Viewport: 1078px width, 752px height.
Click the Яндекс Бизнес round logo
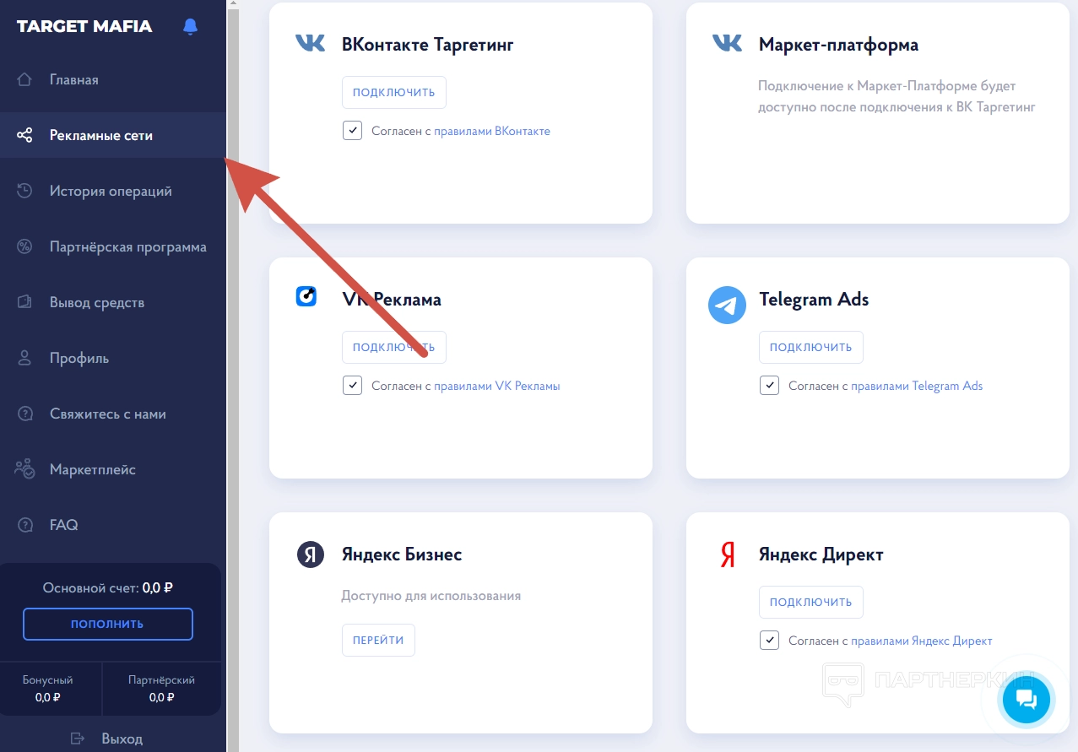click(x=310, y=555)
